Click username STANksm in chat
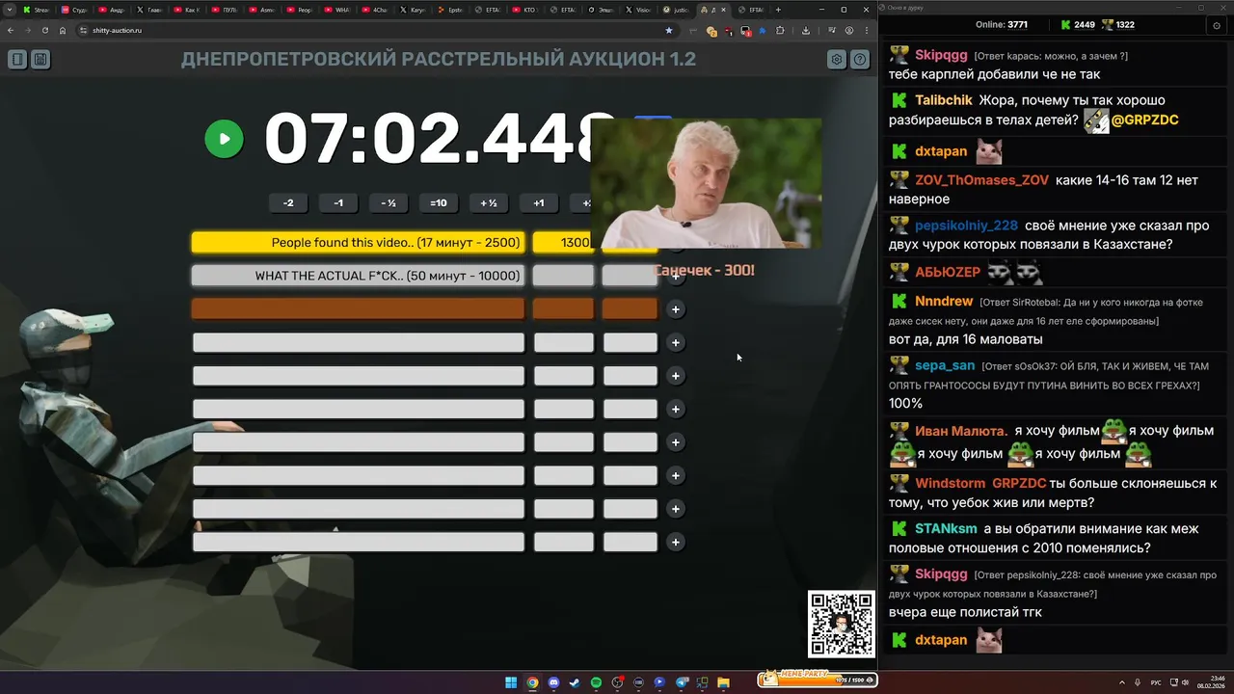 tap(946, 529)
